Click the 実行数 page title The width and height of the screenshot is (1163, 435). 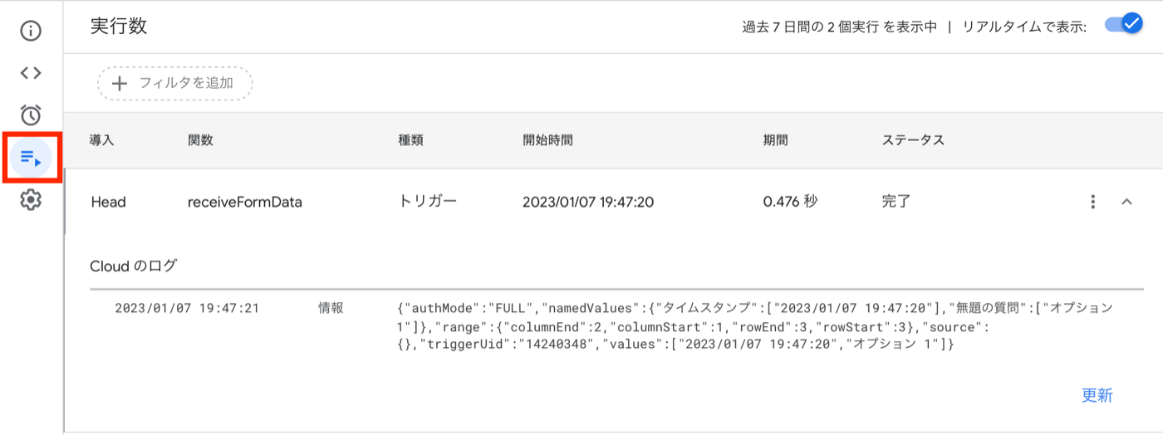pos(119,26)
